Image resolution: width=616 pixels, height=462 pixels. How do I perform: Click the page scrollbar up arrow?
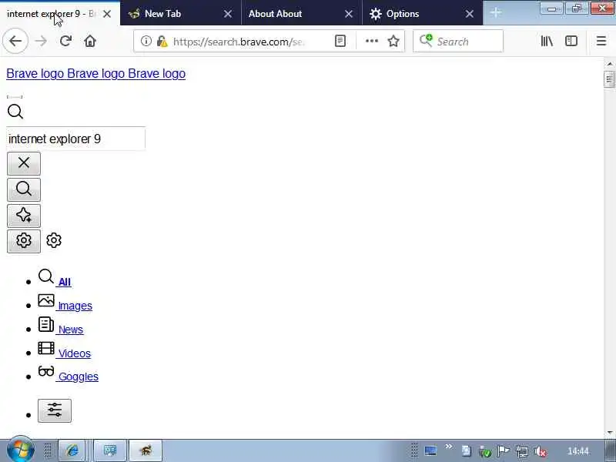(x=610, y=64)
